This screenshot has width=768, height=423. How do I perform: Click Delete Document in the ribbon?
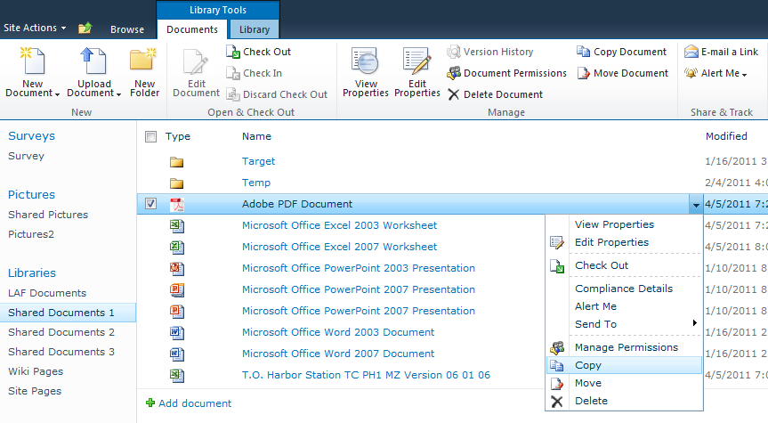coord(495,94)
